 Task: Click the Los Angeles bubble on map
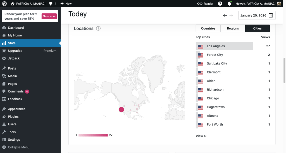pyautogui.click(x=121, y=109)
